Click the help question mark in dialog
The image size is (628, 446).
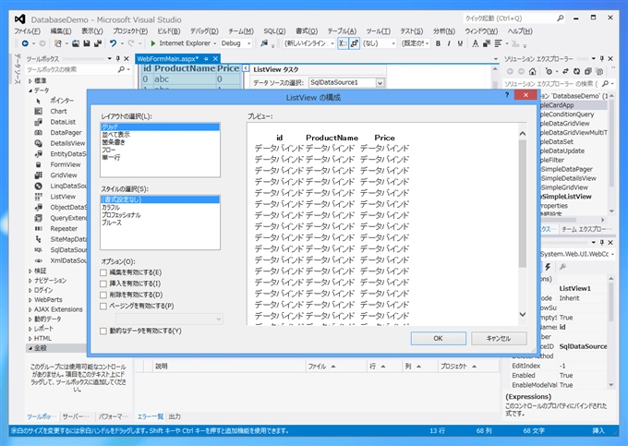tap(507, 95)
